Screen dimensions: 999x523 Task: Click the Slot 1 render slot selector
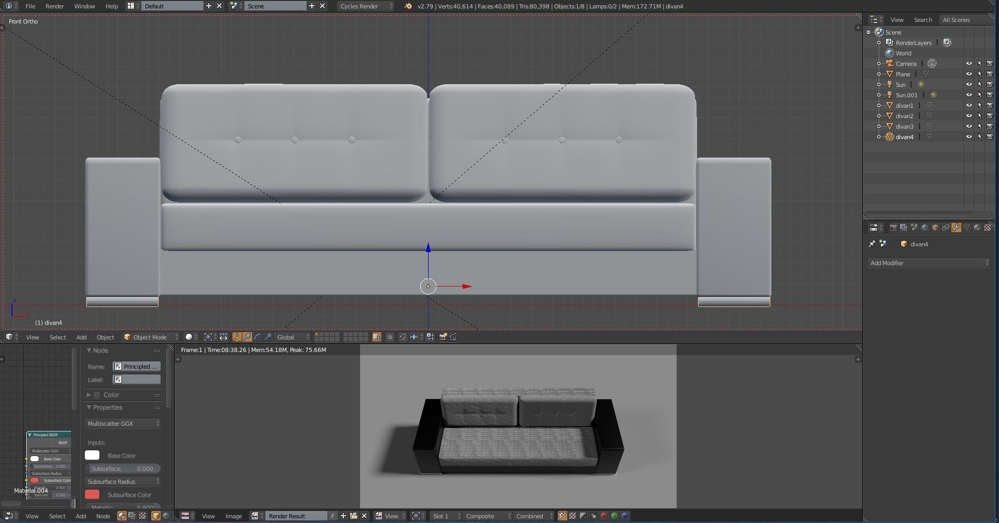pos(446,516)
